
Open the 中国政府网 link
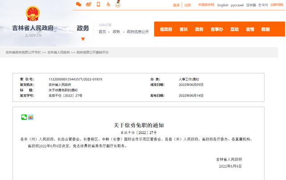[206, 5]
